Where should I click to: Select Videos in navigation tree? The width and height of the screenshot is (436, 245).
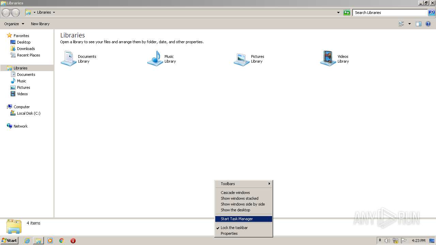pos(22,94)
